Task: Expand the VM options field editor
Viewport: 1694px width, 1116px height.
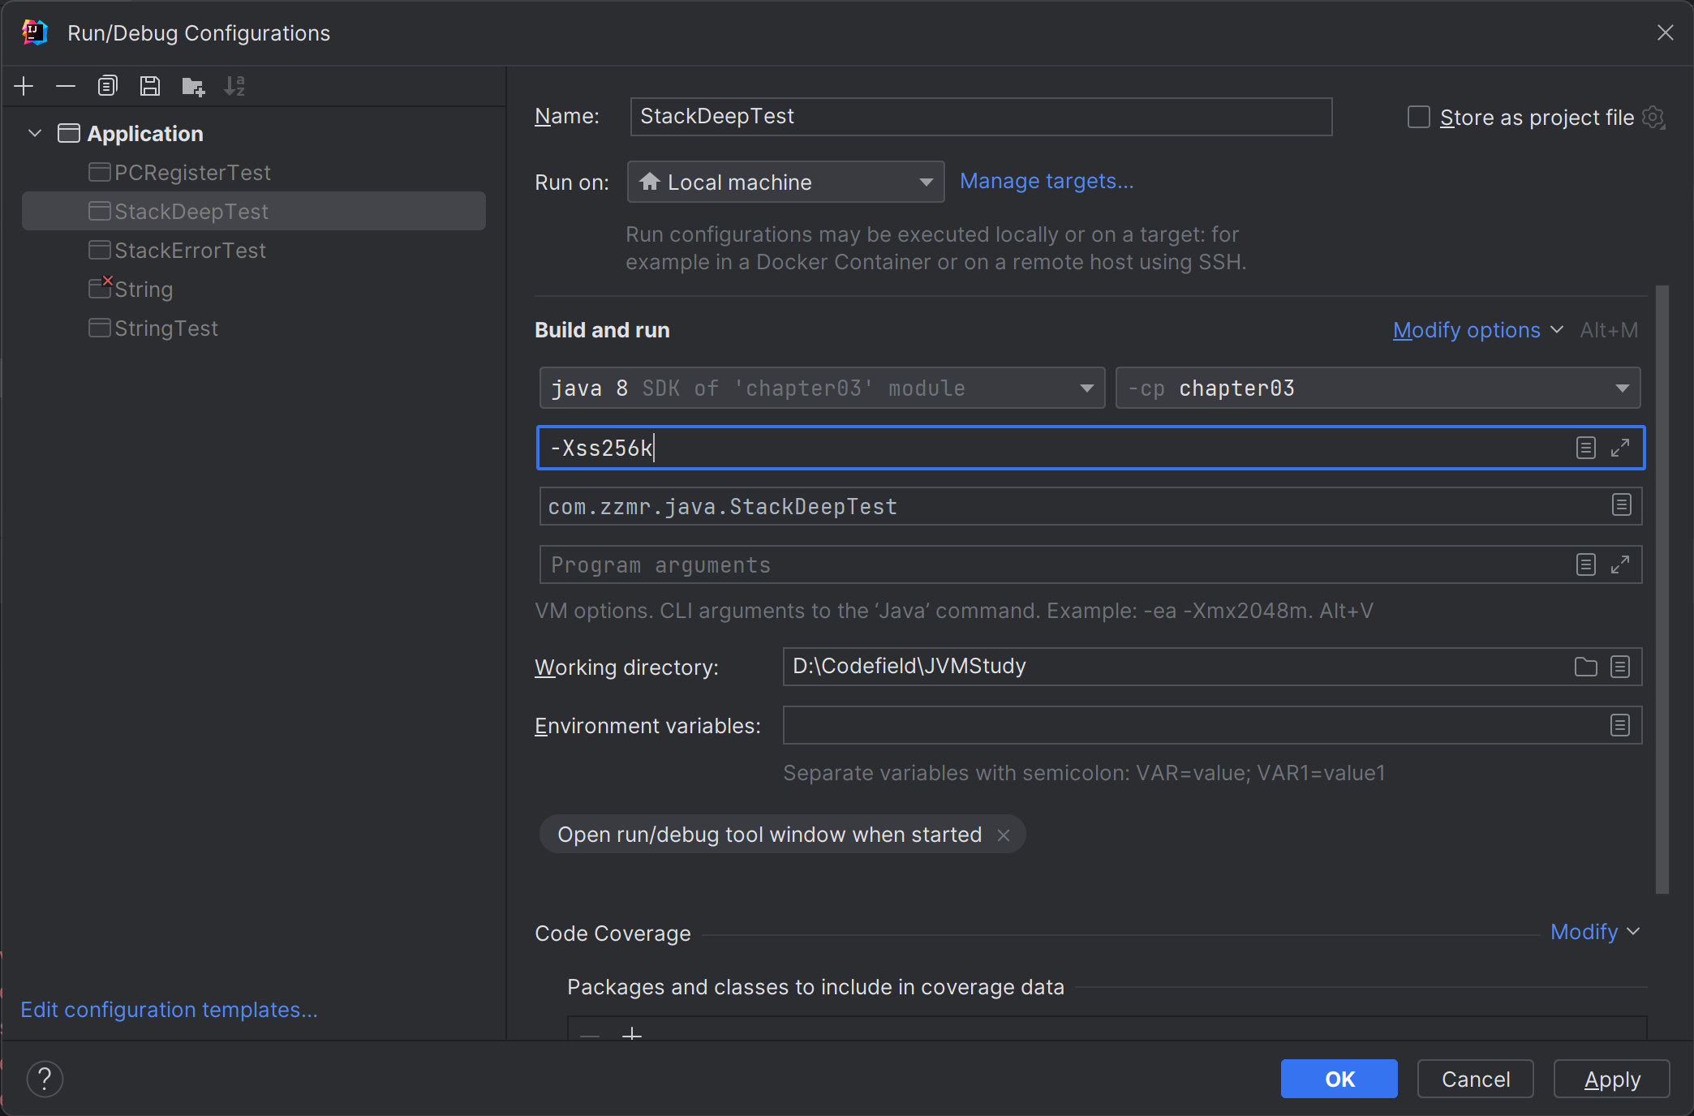Action: click(1620, 448)
